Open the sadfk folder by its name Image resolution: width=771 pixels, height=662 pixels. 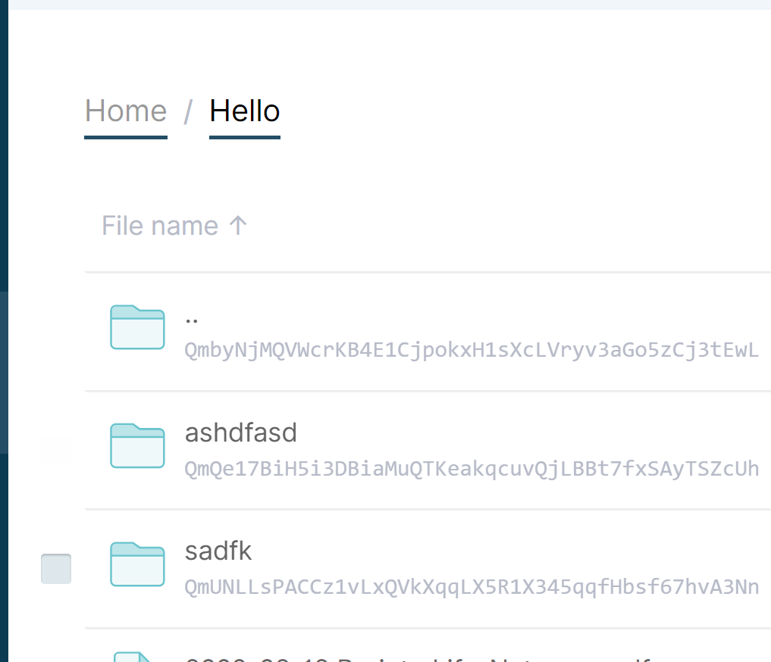[x=218, y=551]
